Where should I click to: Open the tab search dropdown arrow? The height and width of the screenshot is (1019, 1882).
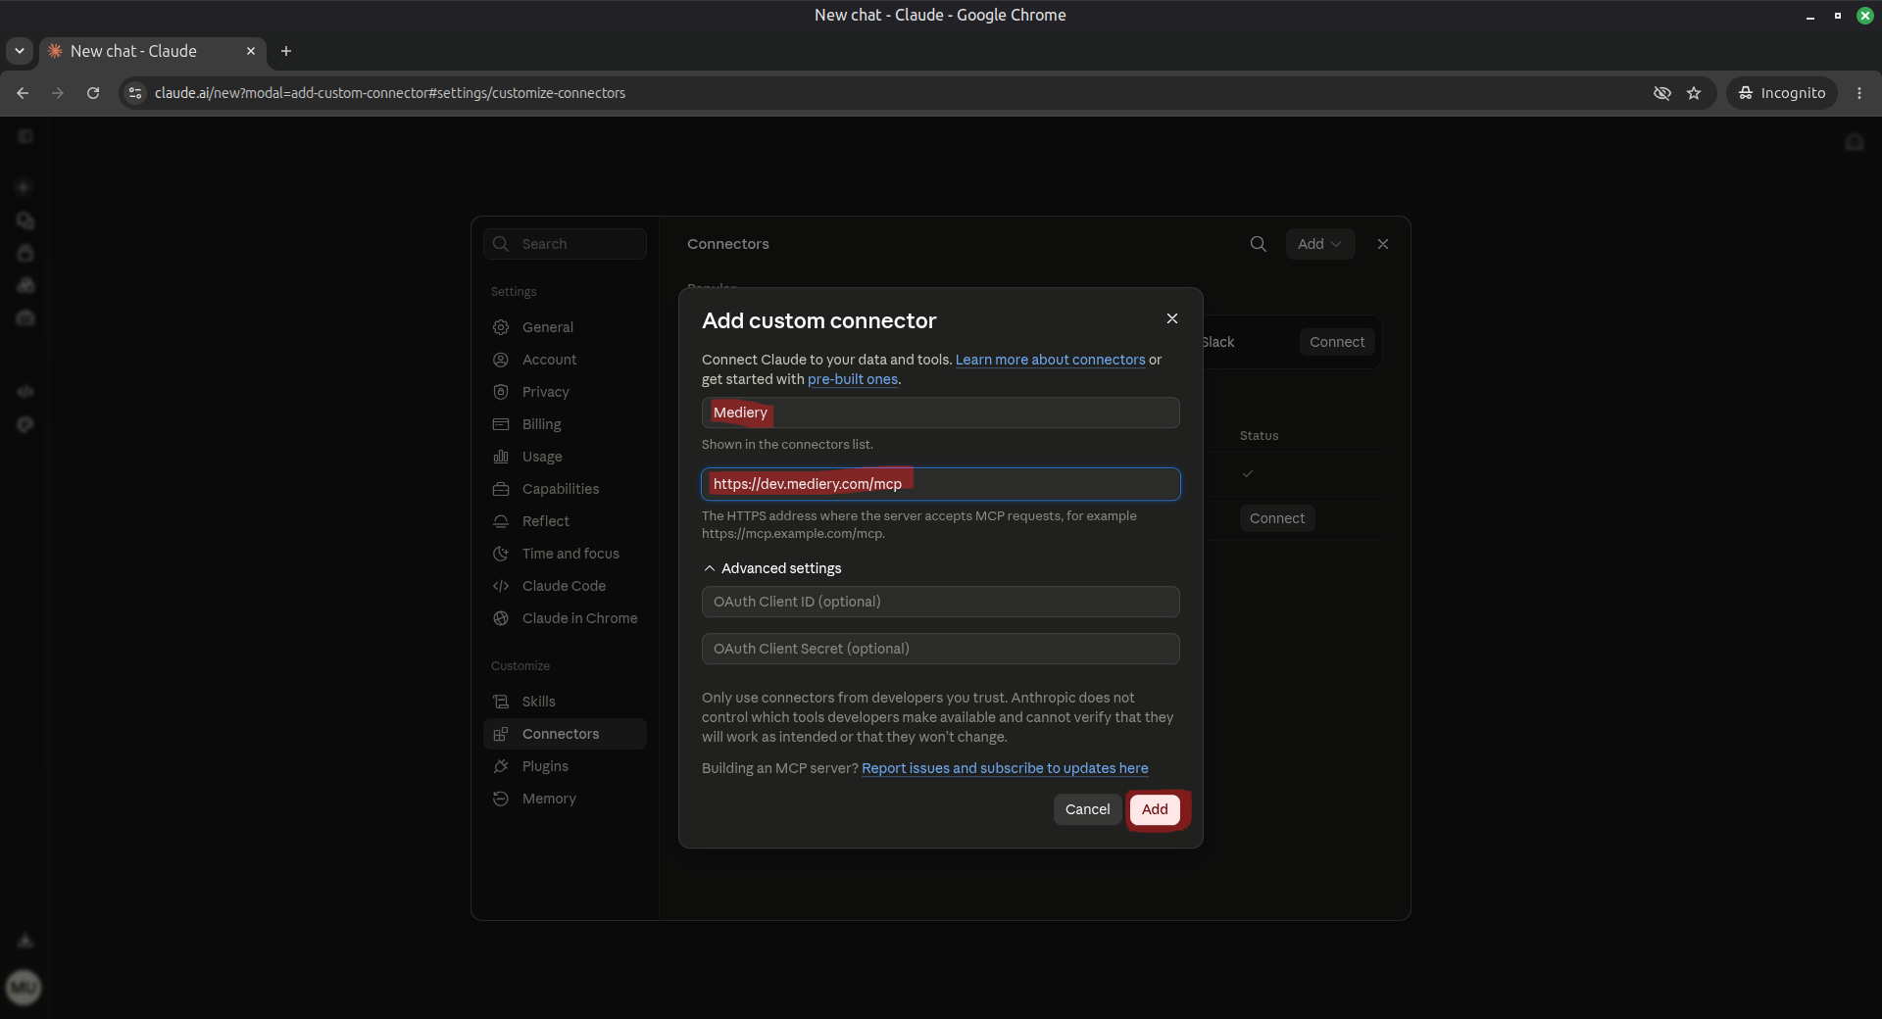[20, 51]
